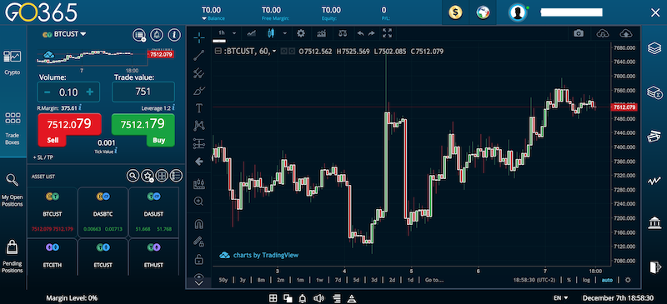Open the user profile avatar

pyautogui.click(x=518, y=12)
